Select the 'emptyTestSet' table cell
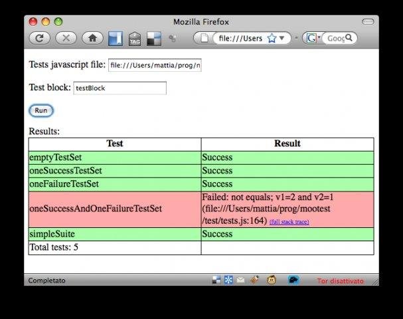 [x=115, y=158]
